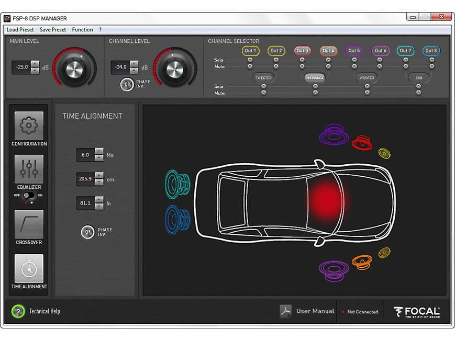Open the Load Preset menu

point(20,30)
